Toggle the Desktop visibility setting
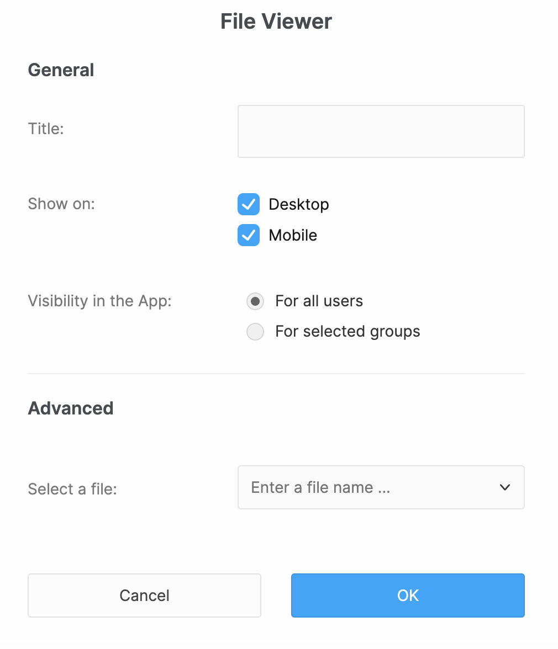Screen dimensions: 558x649 point(249,204)
